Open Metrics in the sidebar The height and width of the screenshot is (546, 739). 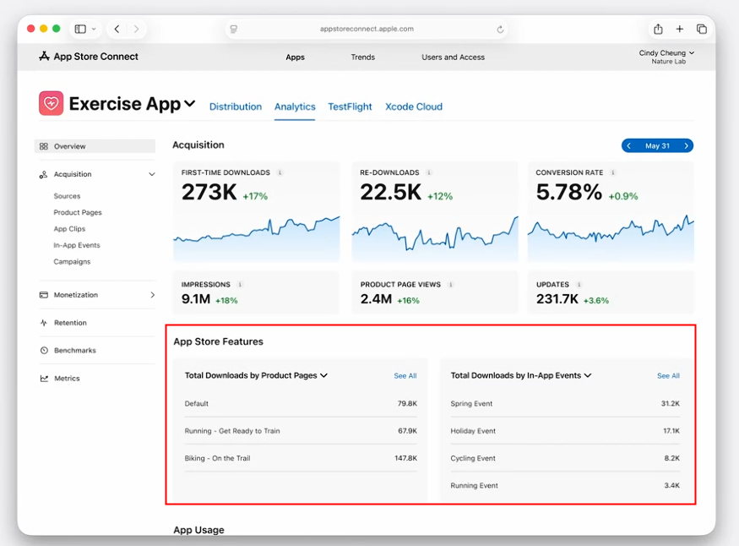[x=67, y=378]
